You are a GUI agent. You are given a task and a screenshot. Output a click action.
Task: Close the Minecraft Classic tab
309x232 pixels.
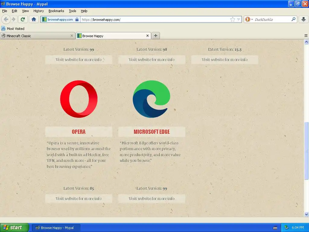pyautogui.click(x=72, y=36)
